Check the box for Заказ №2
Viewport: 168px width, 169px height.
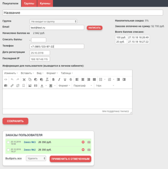8,150
